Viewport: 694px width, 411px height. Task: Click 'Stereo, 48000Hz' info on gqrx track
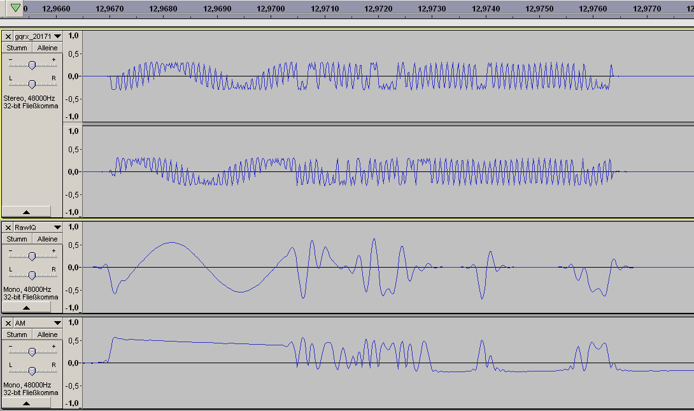click(29, 98)
